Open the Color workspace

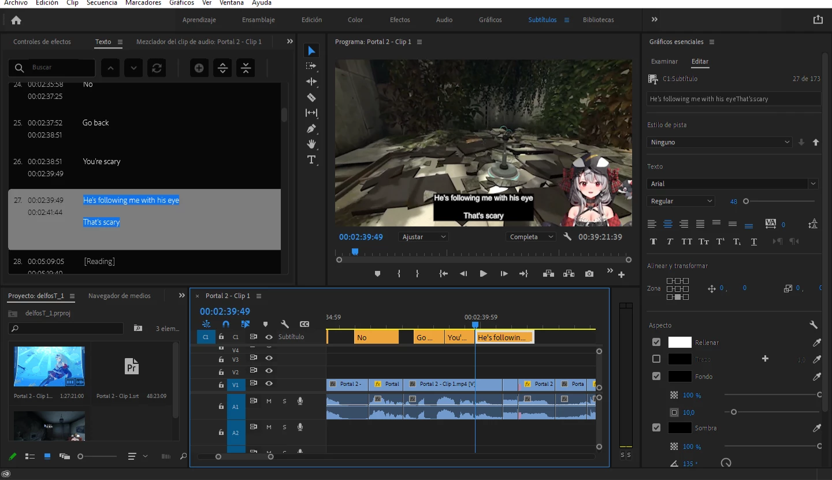pos(355,20)
